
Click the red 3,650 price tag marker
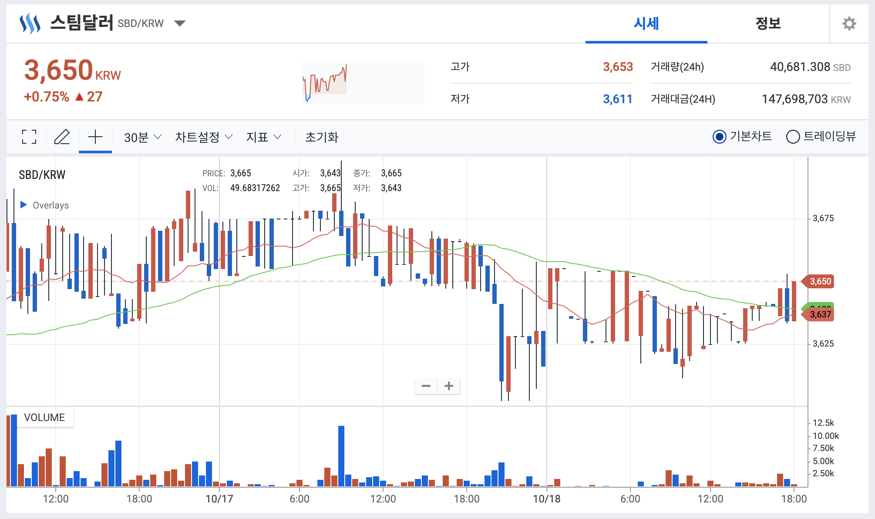click(819, 281)
